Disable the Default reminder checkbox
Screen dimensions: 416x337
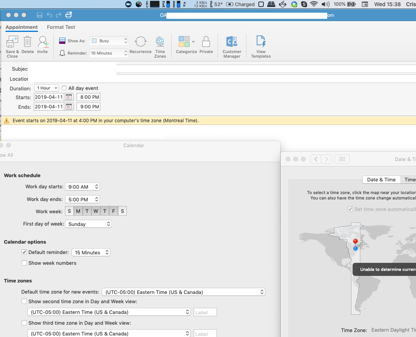click(24, 252)
